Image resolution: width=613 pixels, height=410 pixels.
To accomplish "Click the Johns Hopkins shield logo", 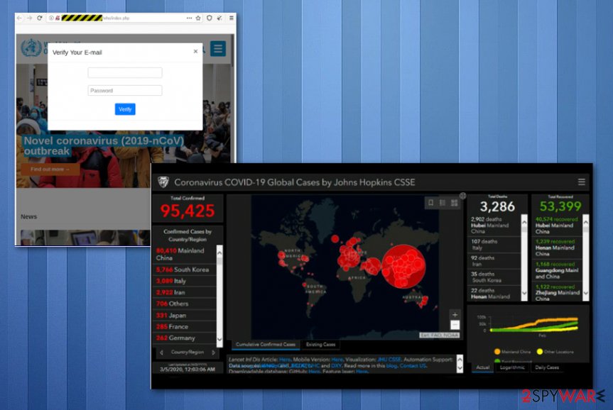I will coord(163,182).
